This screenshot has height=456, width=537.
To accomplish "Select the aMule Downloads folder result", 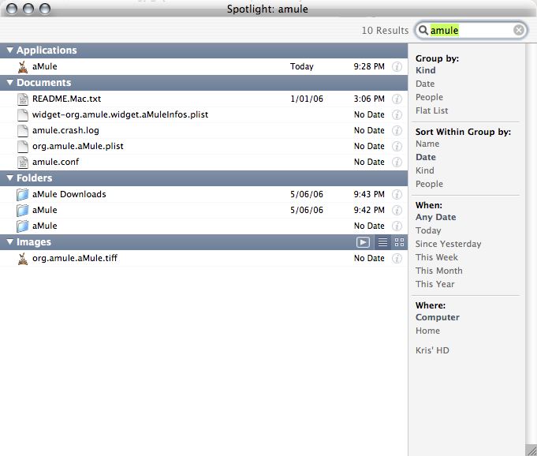I will point(203,195).
